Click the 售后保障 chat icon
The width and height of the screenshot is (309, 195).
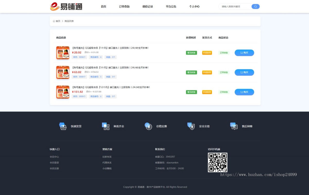[234, 126]
